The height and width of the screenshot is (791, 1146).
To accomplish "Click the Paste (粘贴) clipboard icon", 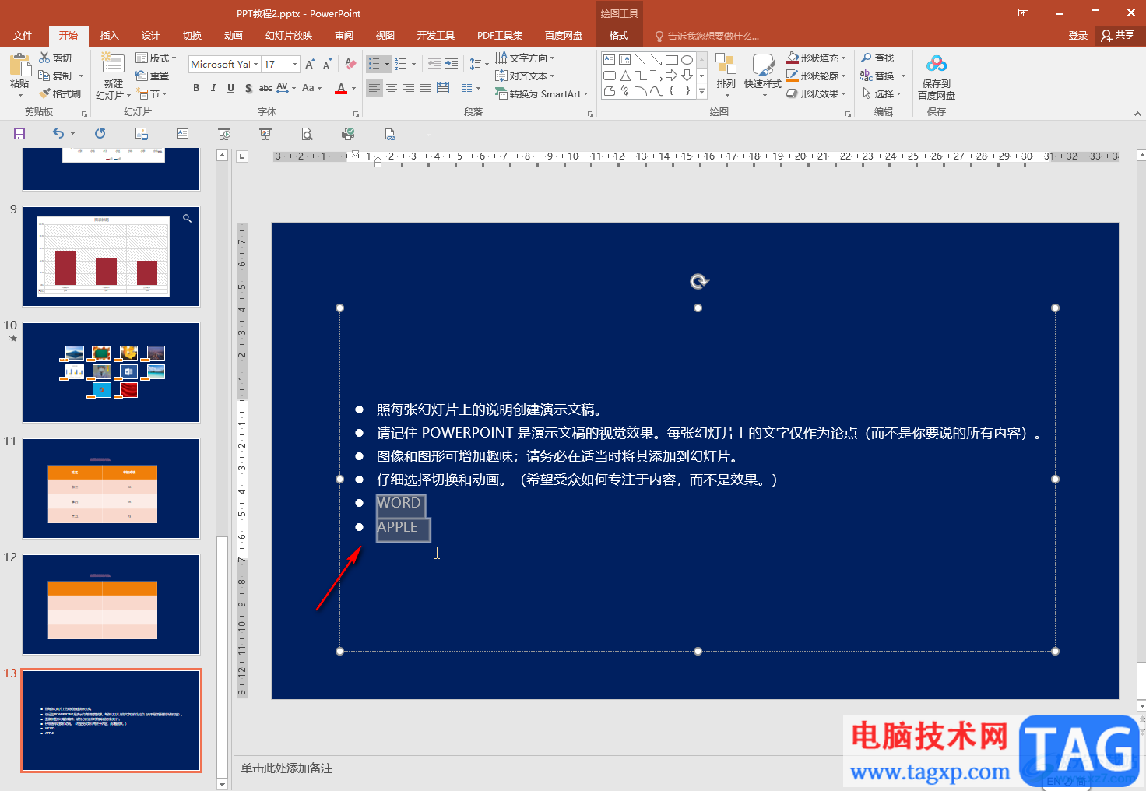I will coord(19,65).
